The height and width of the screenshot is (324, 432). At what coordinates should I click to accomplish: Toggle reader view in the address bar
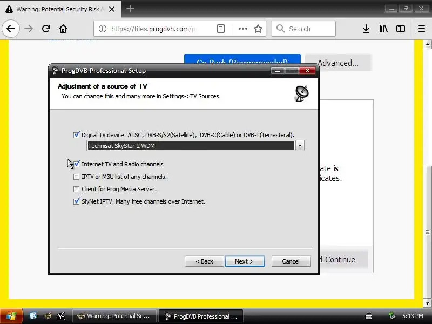[221, 29]
